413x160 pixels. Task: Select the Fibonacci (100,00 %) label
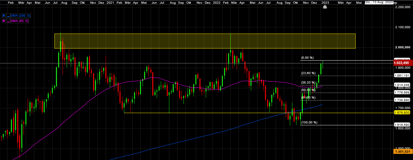pyautogui.click(x=309, y=122)
